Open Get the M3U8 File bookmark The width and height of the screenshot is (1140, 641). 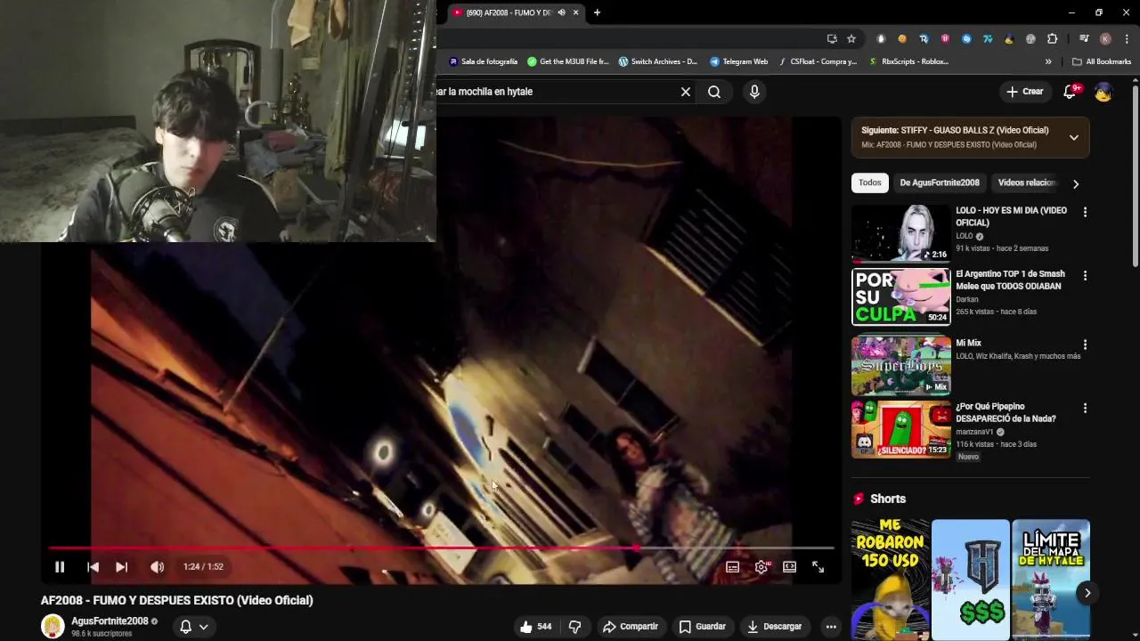click(568, 61)
